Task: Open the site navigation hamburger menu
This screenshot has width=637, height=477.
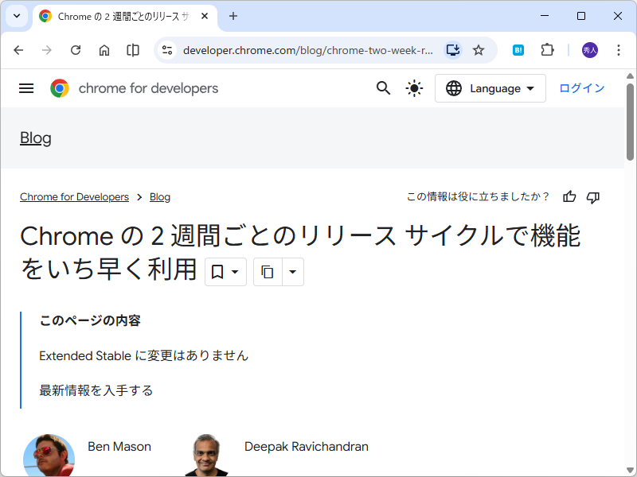Action: (x=26, y=88)
